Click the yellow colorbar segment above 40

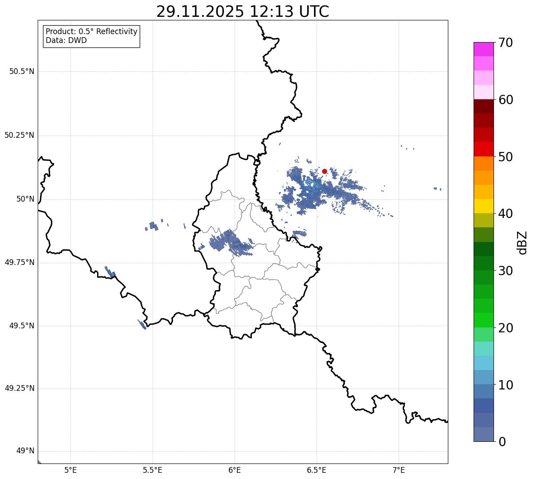[x=483, y=206]
